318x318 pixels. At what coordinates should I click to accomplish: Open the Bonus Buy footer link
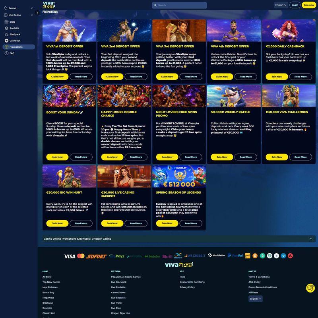[48, 293]
